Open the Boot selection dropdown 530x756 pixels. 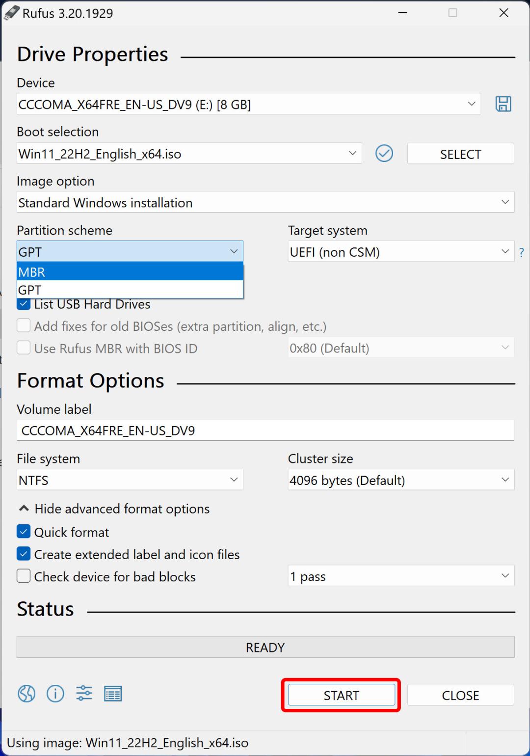click(x=189, y=154)
